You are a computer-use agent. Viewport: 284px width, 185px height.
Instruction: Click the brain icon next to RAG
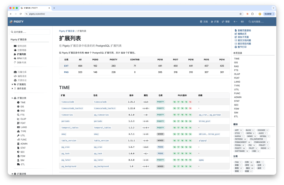click(18, 111)
